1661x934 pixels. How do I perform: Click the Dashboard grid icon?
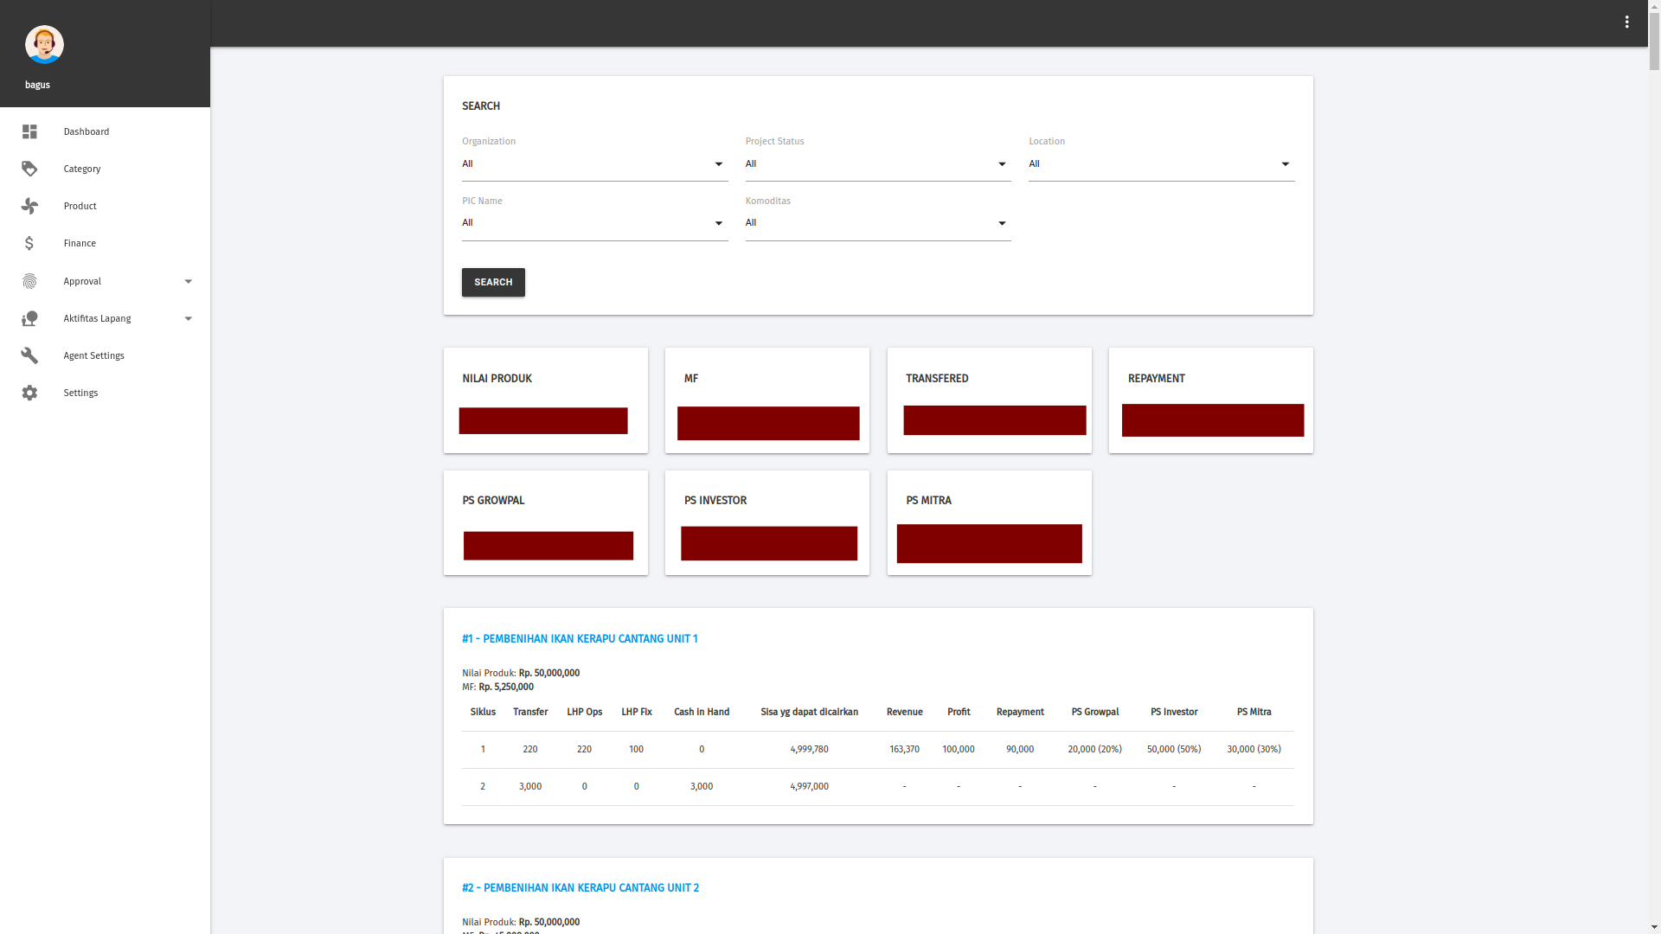click(29, 131)
